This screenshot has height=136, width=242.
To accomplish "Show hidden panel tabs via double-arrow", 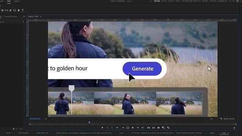I will (x=24, y=16).
